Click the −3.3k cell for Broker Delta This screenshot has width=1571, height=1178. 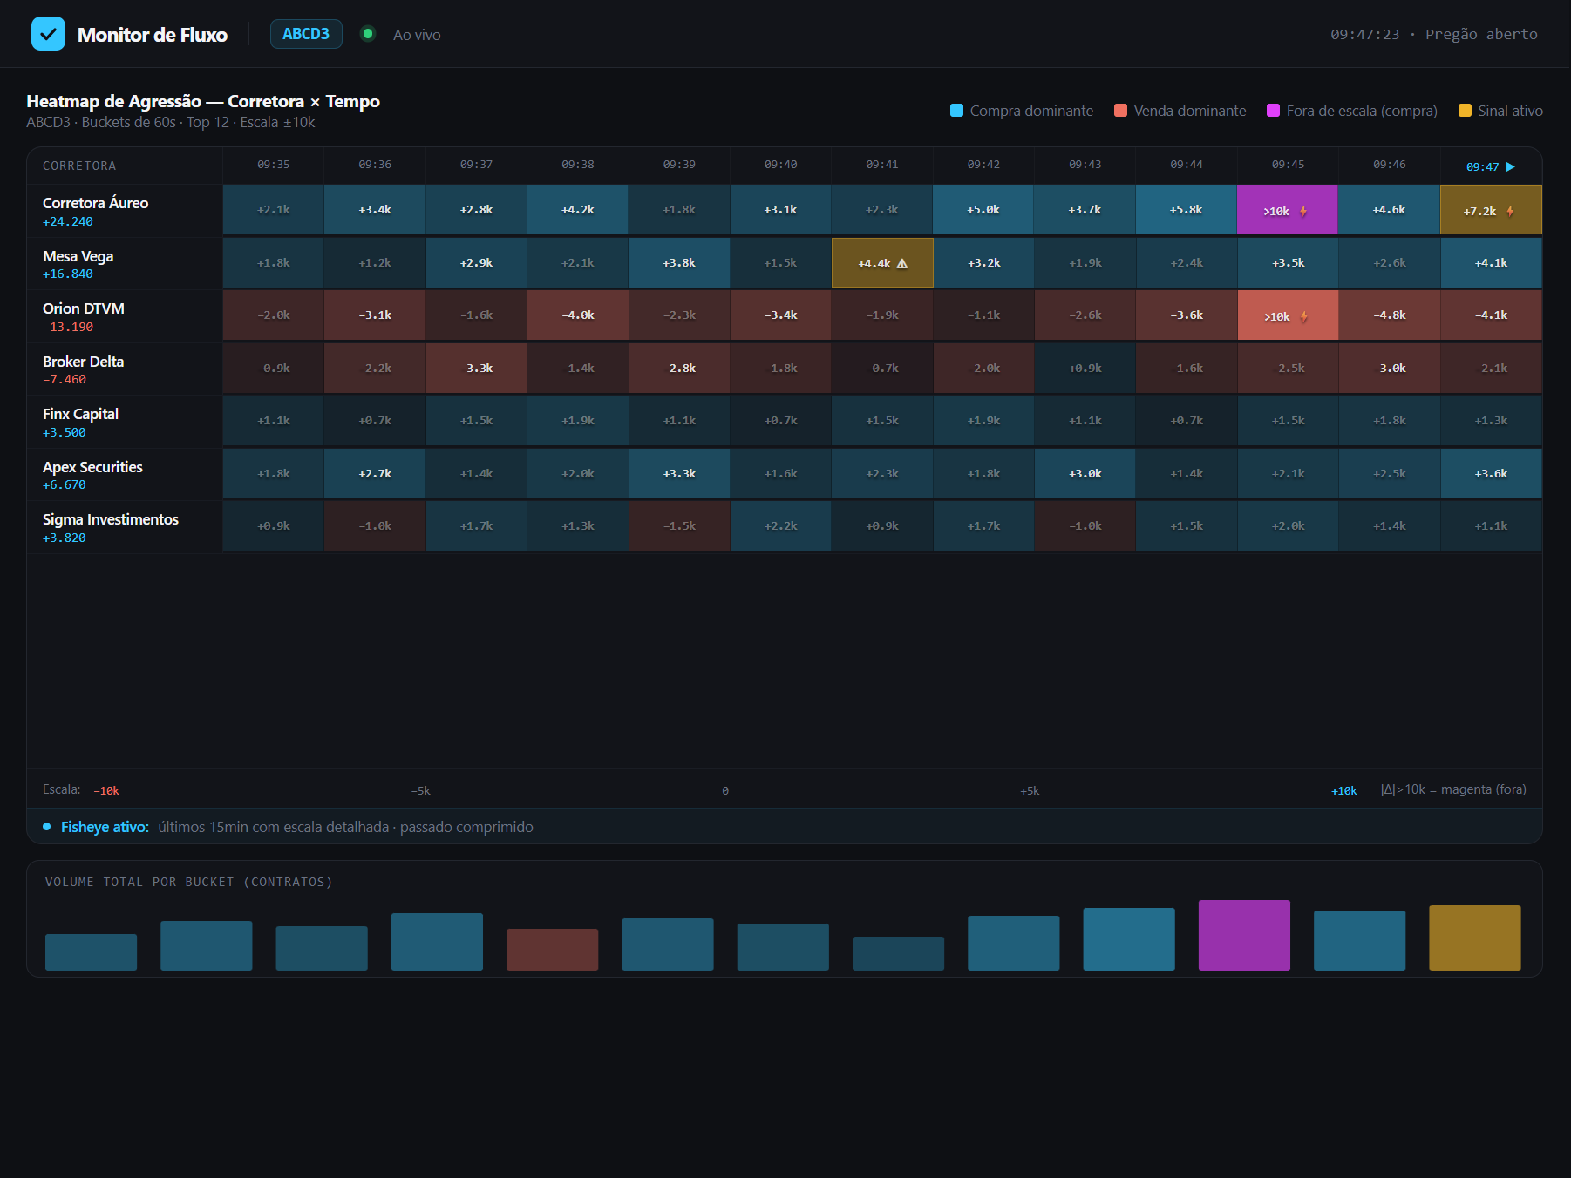(x=477, y=368)
